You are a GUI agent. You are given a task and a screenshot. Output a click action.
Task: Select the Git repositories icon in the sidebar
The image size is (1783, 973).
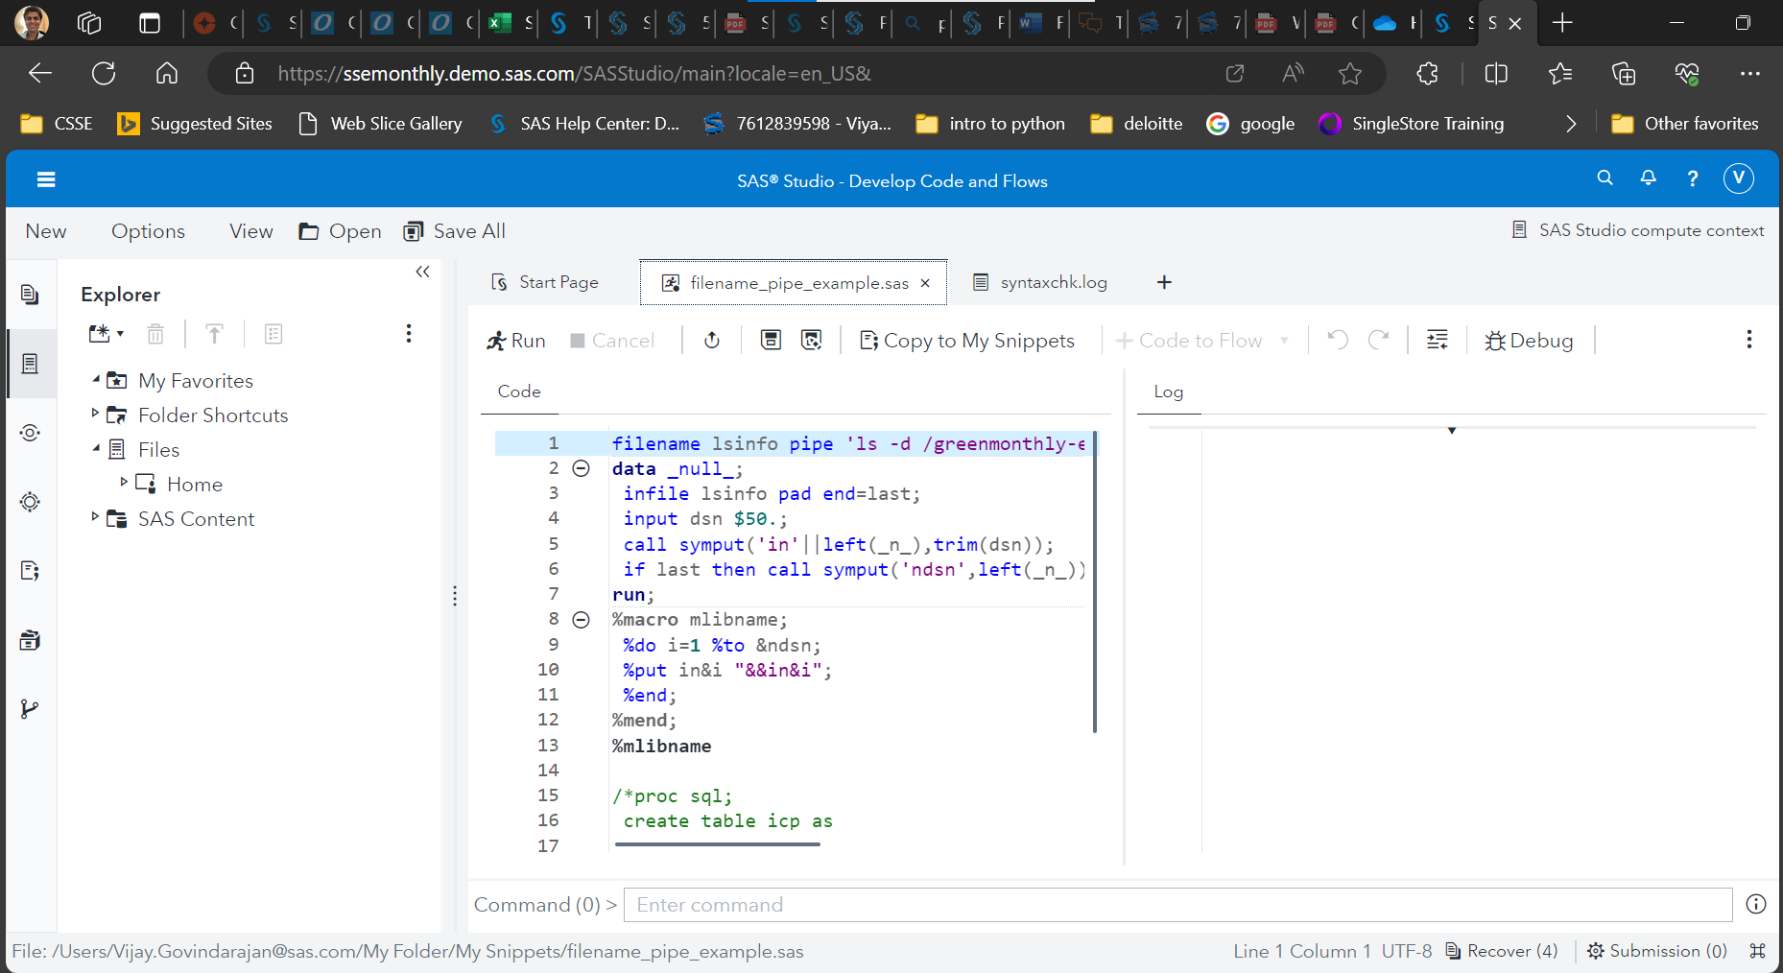click(32, 708)
